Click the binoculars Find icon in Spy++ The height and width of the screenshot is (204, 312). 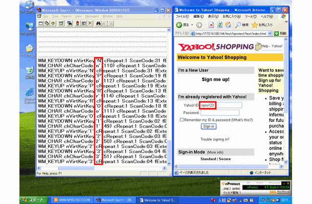coord(98,23)
